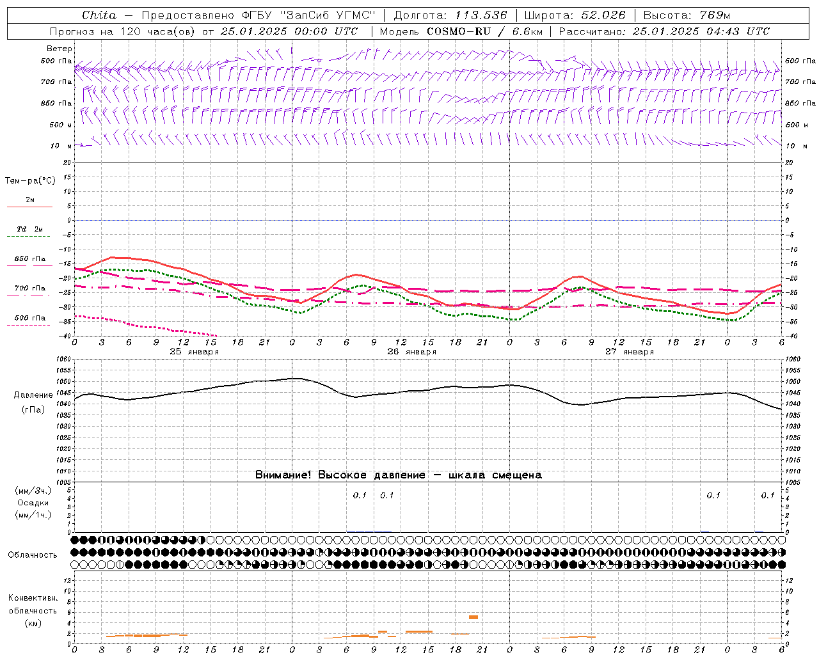The width and height of the screenshot is (819, 655).
Task: Click the "27 января" date label
Action: click(630, 352)
